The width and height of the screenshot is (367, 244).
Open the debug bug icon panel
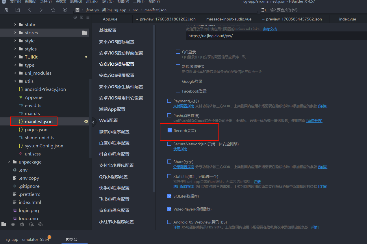(22, 224)
